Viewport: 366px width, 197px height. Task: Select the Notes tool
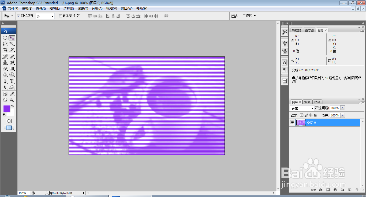(5, 94)
